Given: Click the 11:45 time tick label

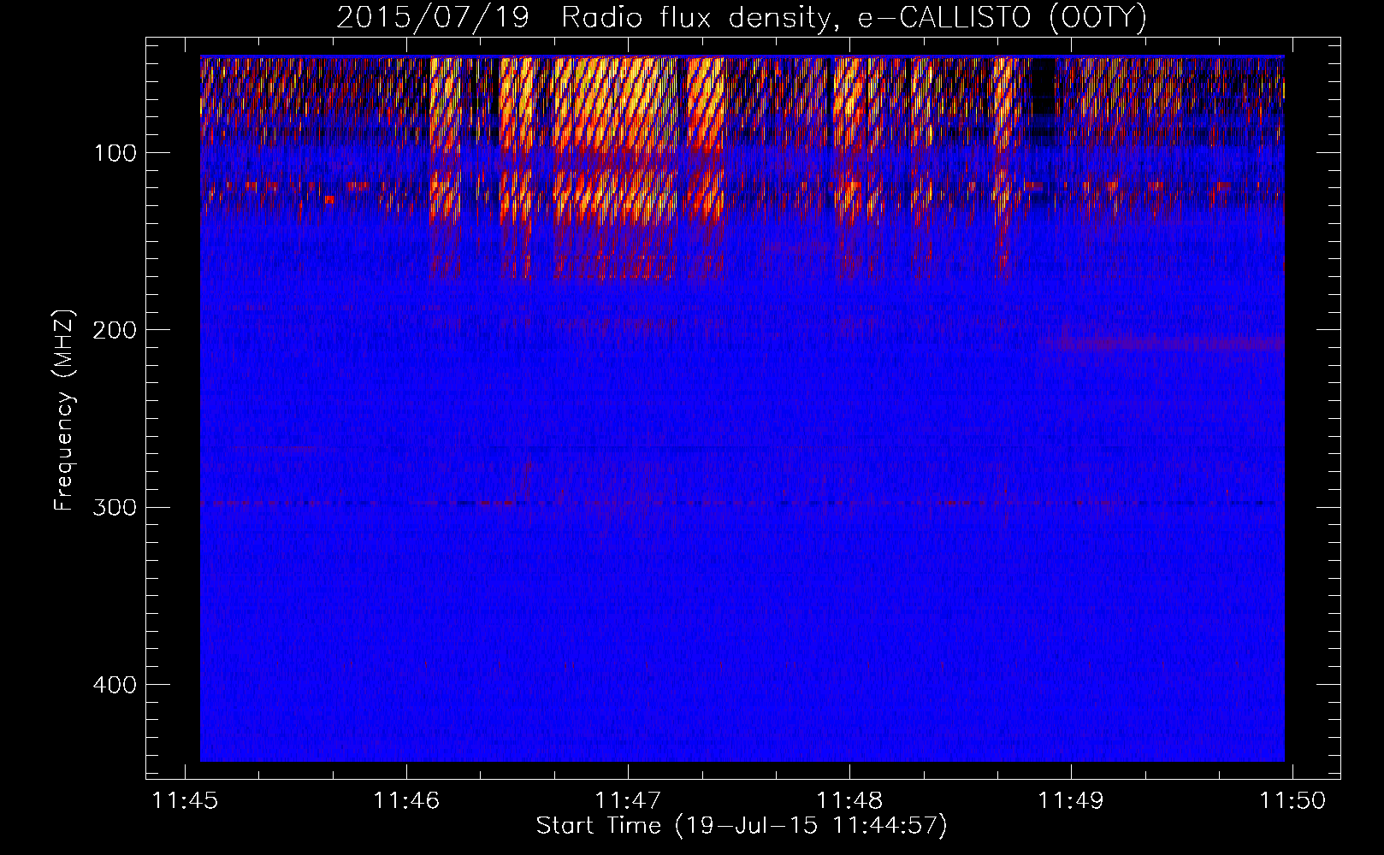Looking at the screenshot, I should tap(185, 800).
